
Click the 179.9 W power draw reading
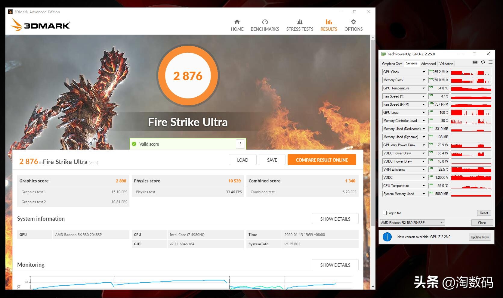439,145
